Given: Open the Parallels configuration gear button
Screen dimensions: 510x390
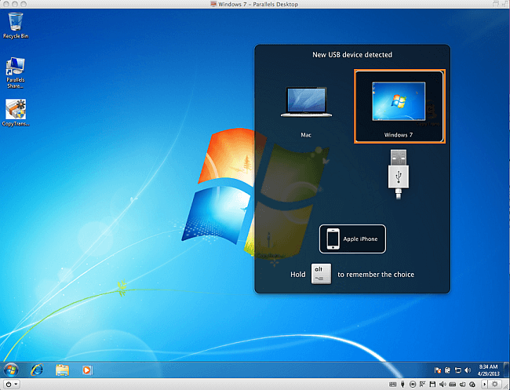Looking at the screenshot, I should point(495,385).
